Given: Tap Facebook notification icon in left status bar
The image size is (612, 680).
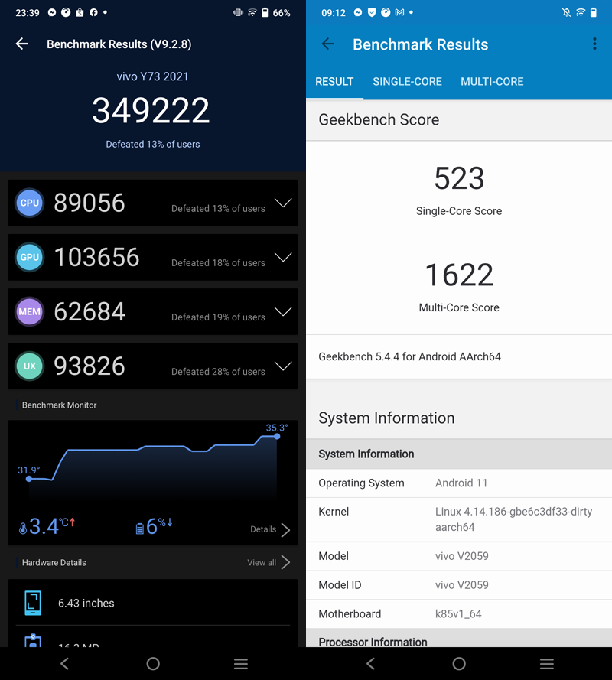Looking at the screenshot, I should (93, 12).
